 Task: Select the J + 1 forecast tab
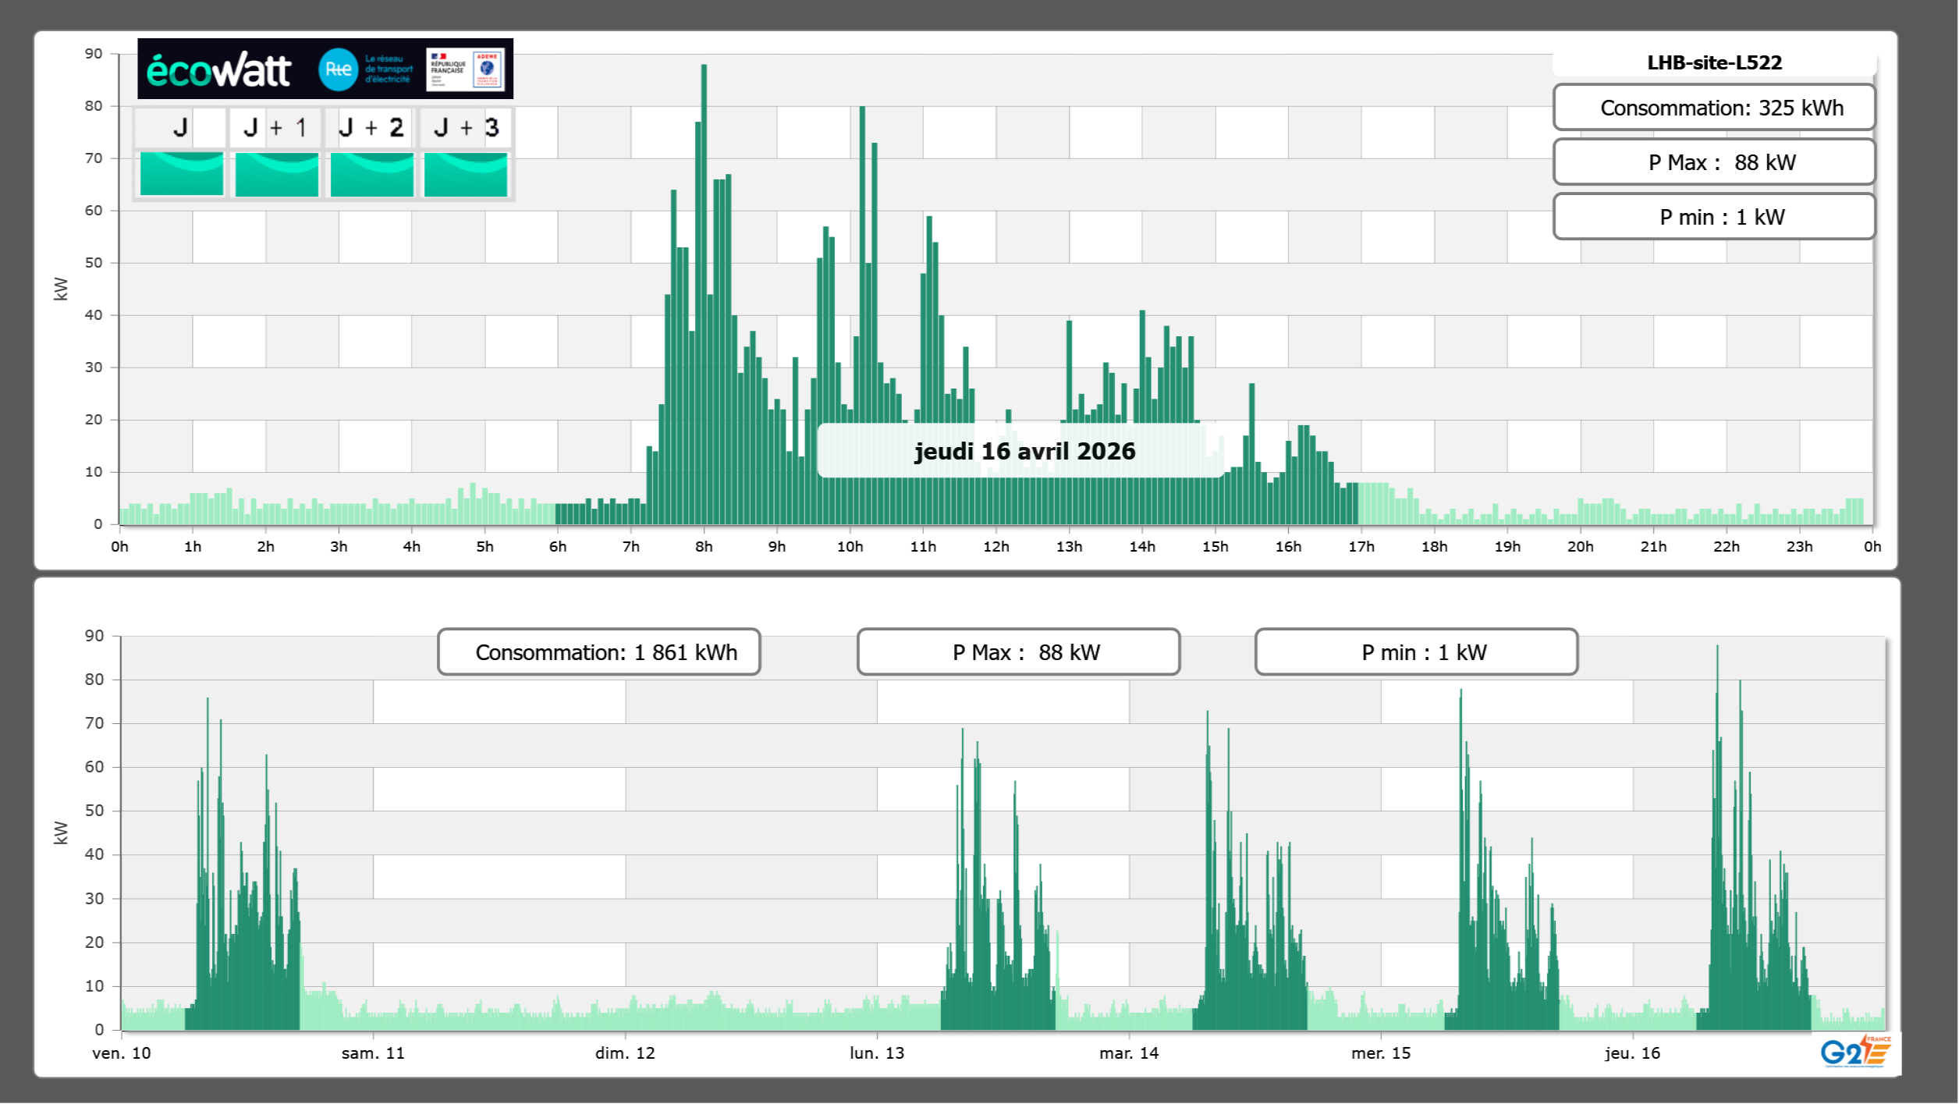coord(275,128)
